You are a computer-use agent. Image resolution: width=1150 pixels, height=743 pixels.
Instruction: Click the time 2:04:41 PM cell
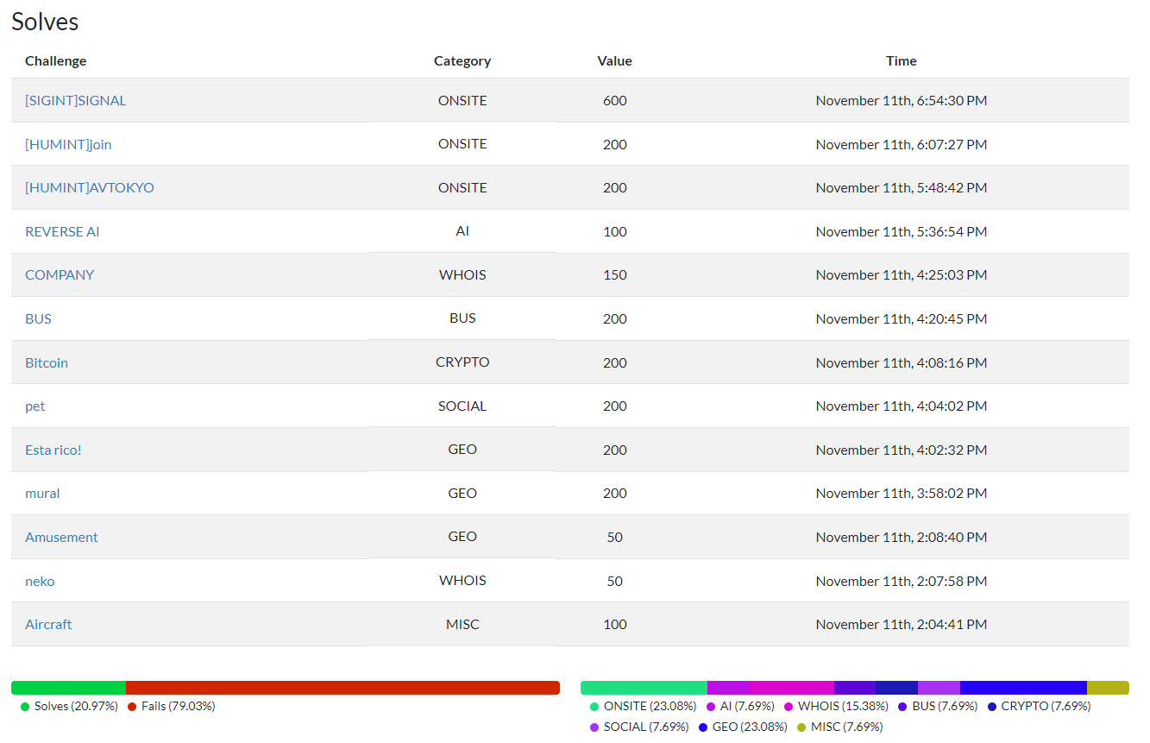[x=902, y=624]
